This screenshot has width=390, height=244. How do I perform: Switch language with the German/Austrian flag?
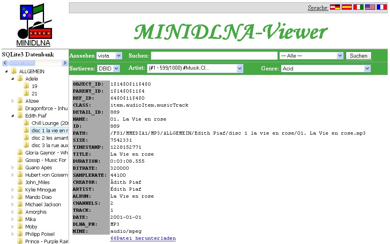tap(335, 7)
